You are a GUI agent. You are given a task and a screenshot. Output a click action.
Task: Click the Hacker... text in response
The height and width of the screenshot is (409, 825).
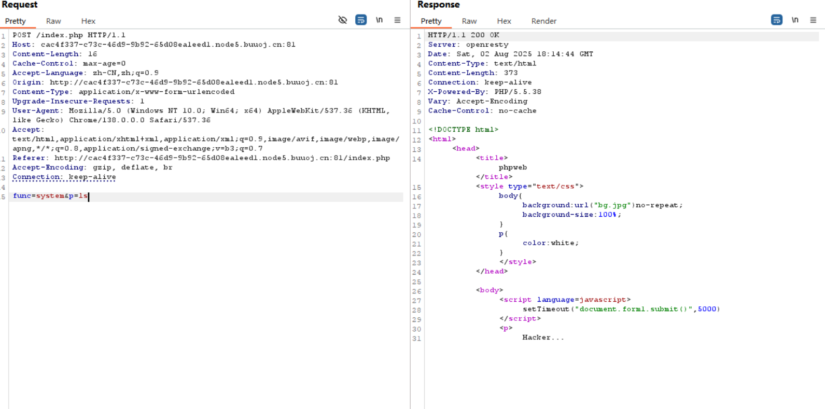click(543, 337)
